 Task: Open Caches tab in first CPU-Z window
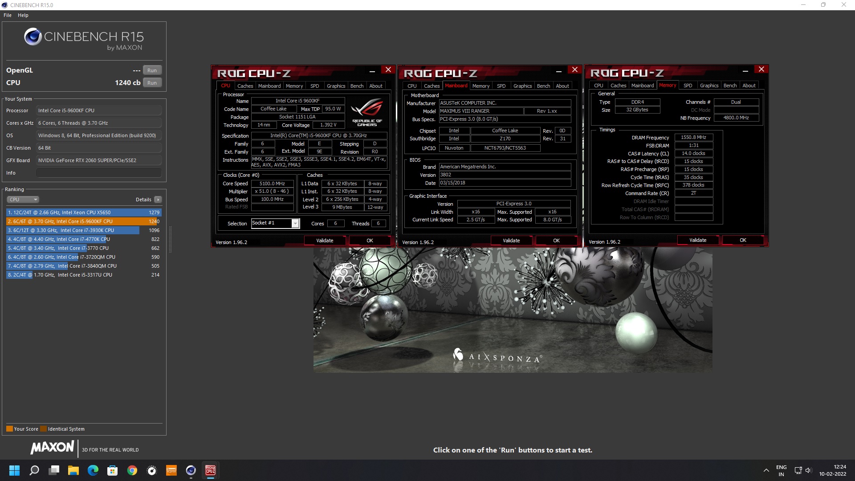[x=245, y=86]
